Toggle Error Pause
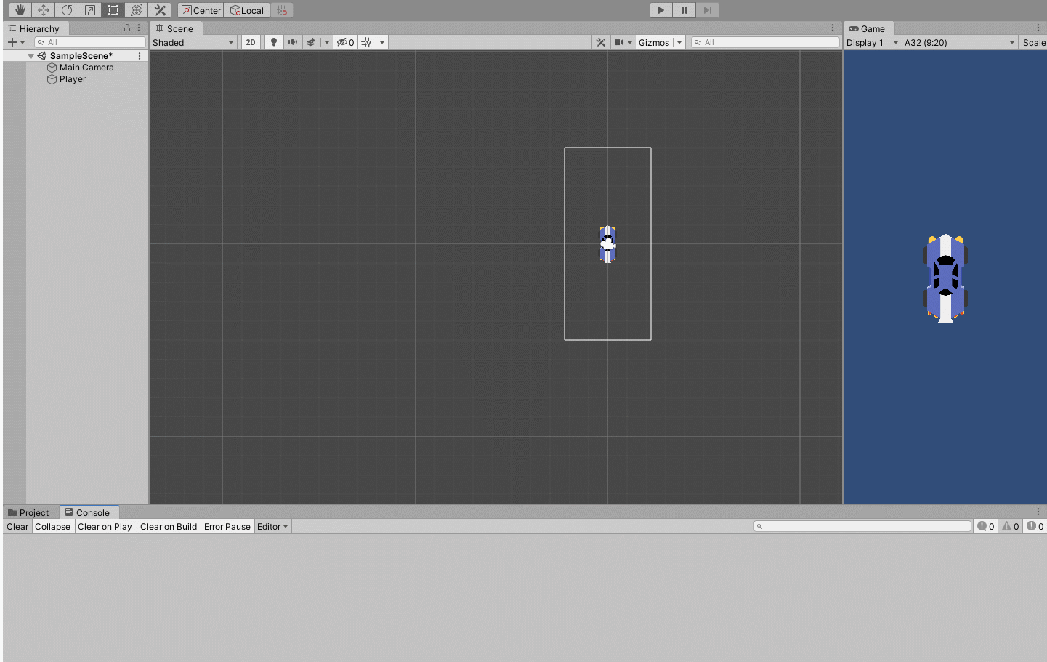This screenshot has height=662, width=1047. pyautogui.click(x=227, y=527)
